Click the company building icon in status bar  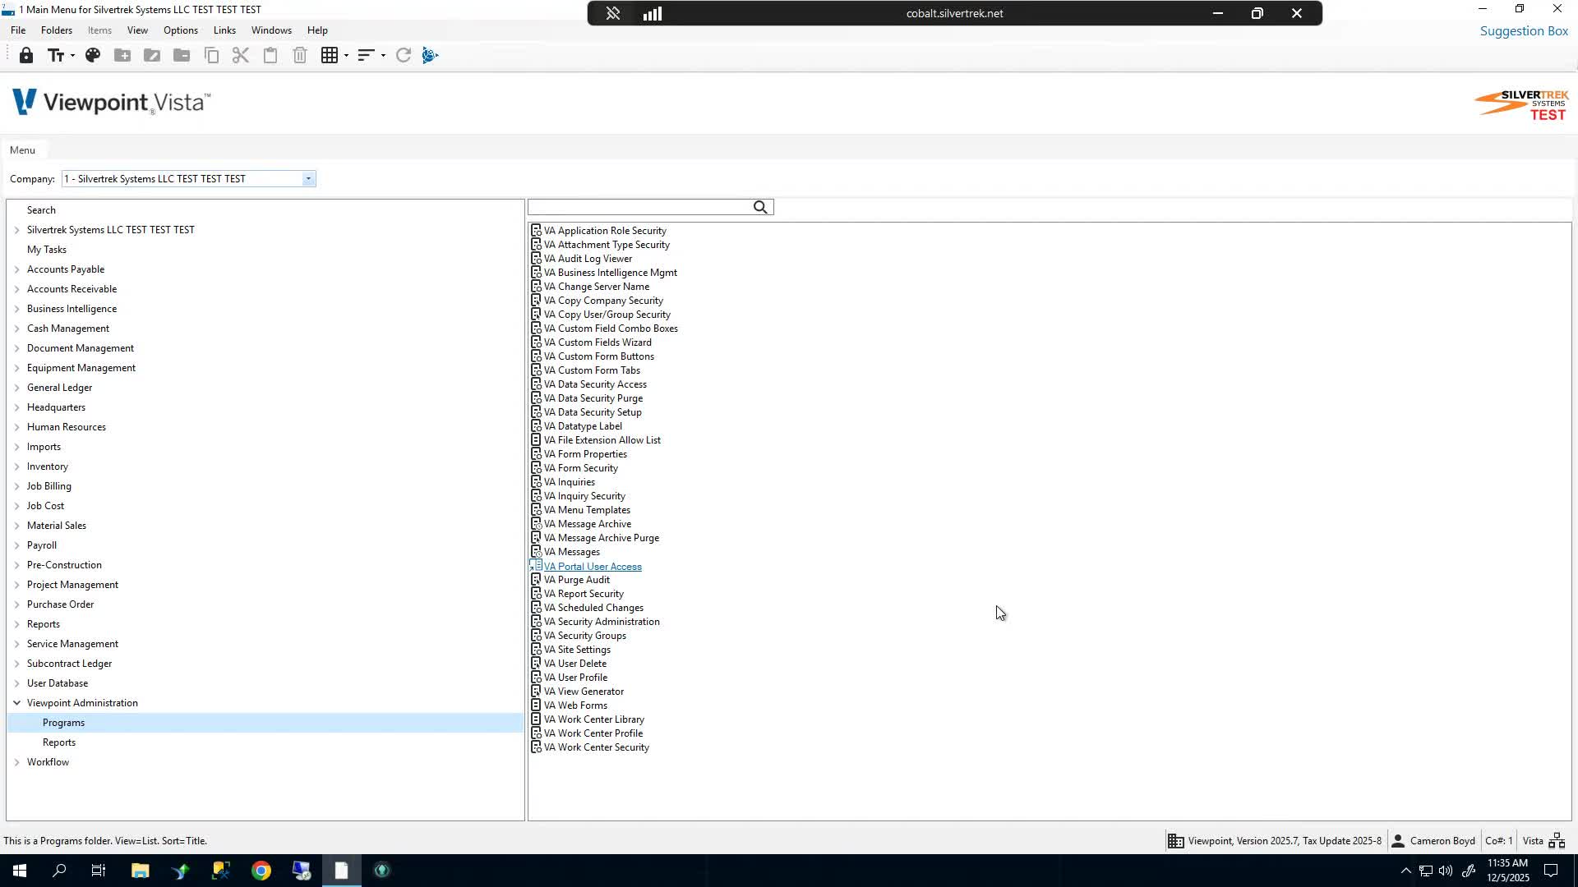point(1176,841)
